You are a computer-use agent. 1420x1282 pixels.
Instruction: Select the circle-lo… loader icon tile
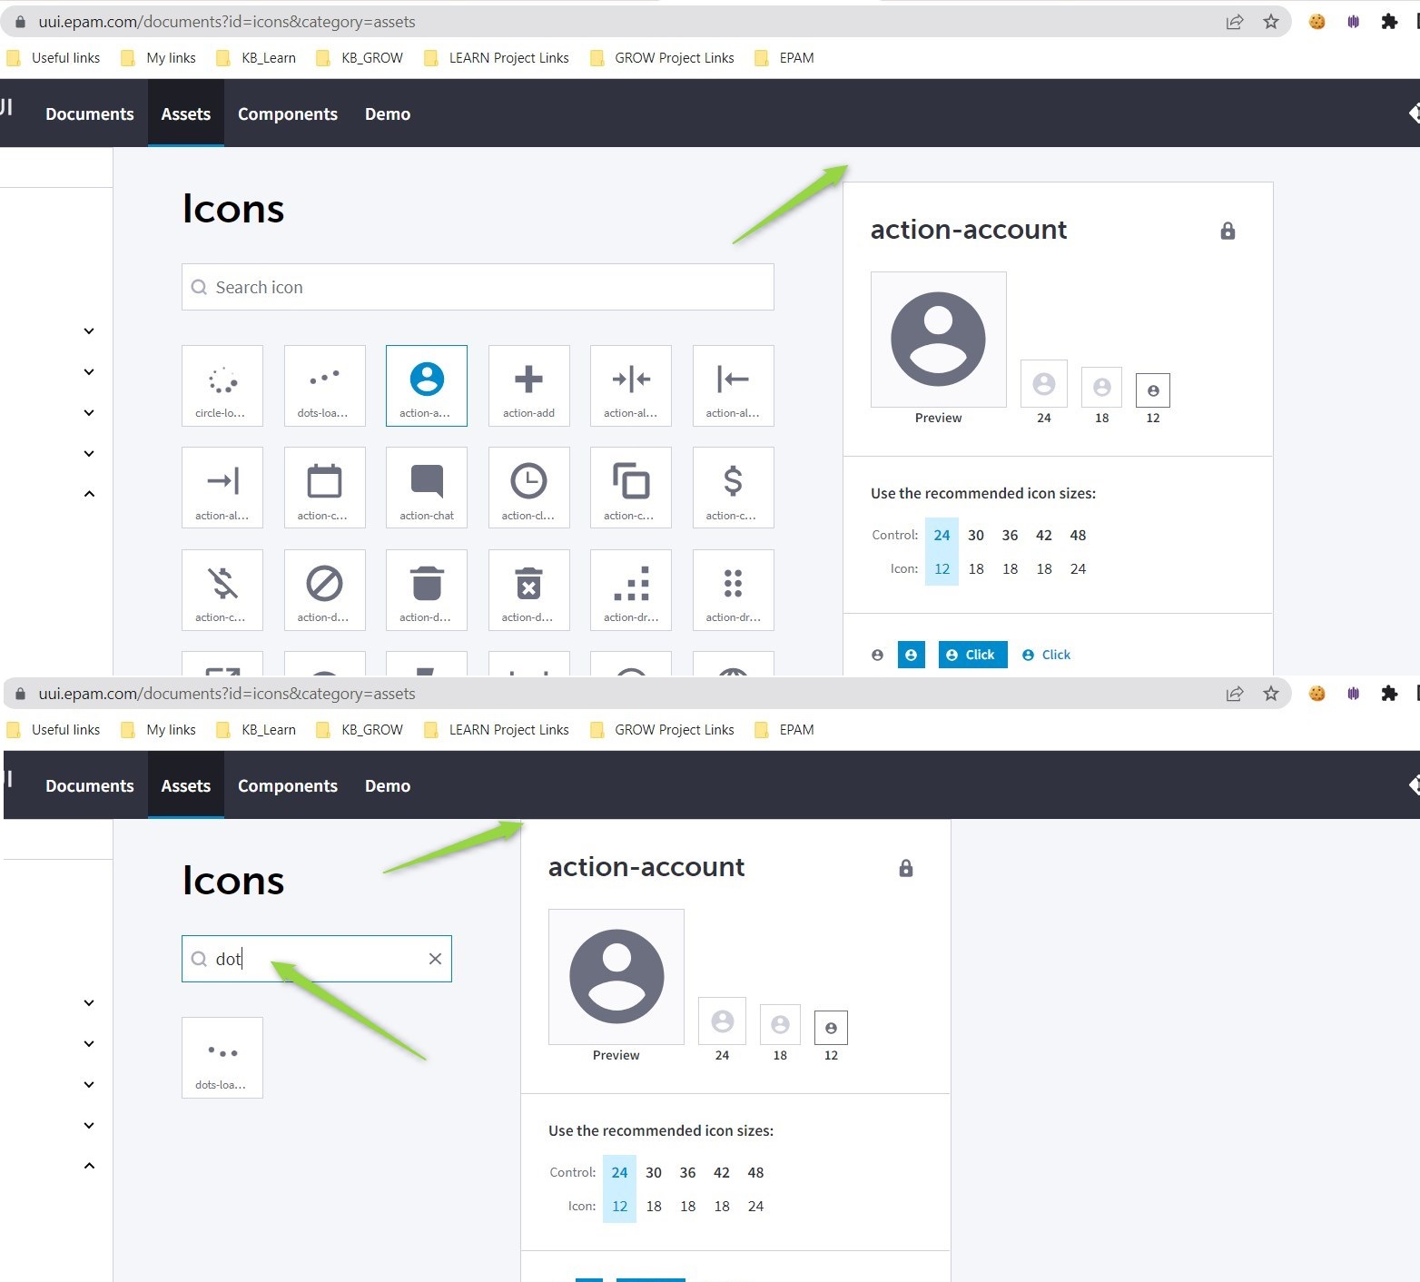pyautogui.click(x=222, y=386)
